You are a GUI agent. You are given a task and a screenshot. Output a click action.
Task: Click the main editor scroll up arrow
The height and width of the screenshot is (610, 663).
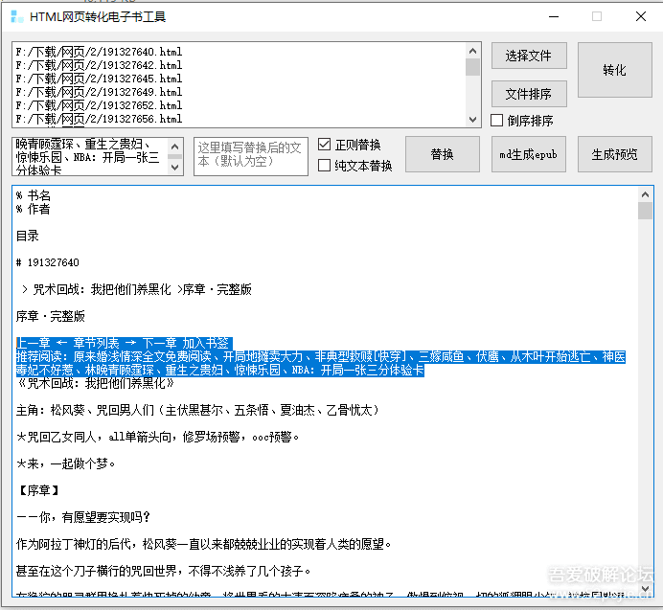click(645, 194)
